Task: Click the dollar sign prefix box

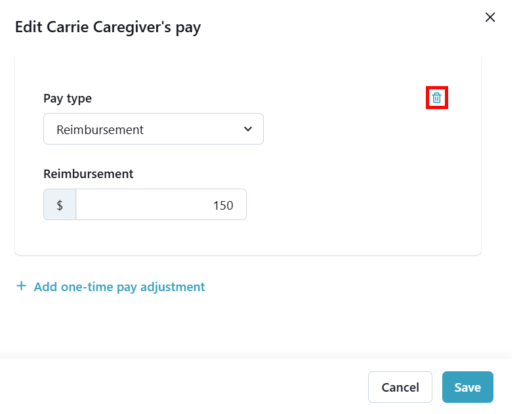Action: (x=60, y=205)
